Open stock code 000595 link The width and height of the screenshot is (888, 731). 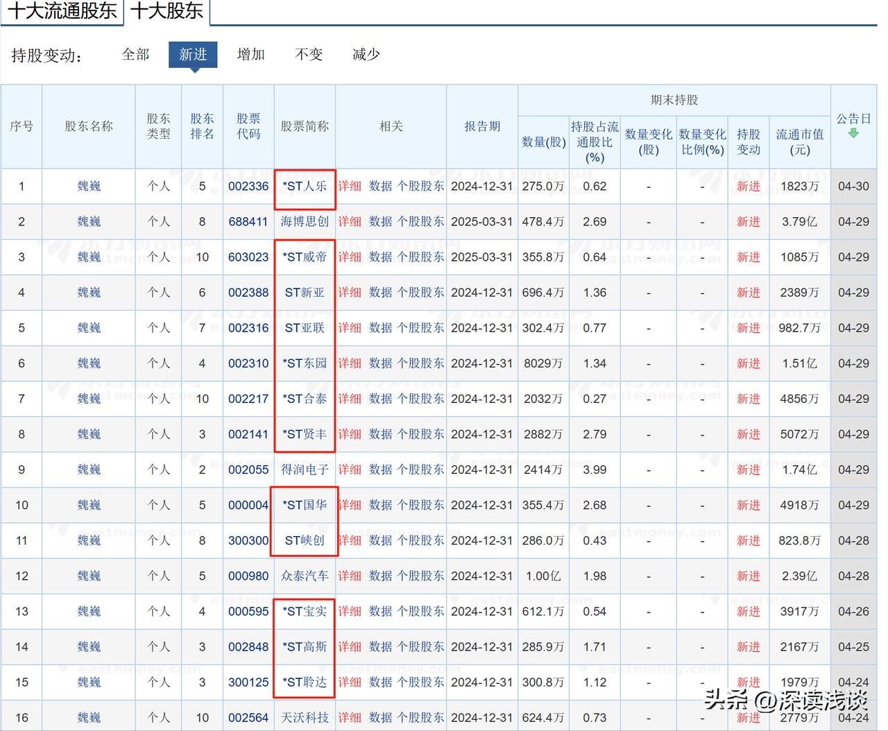[248, 611]
